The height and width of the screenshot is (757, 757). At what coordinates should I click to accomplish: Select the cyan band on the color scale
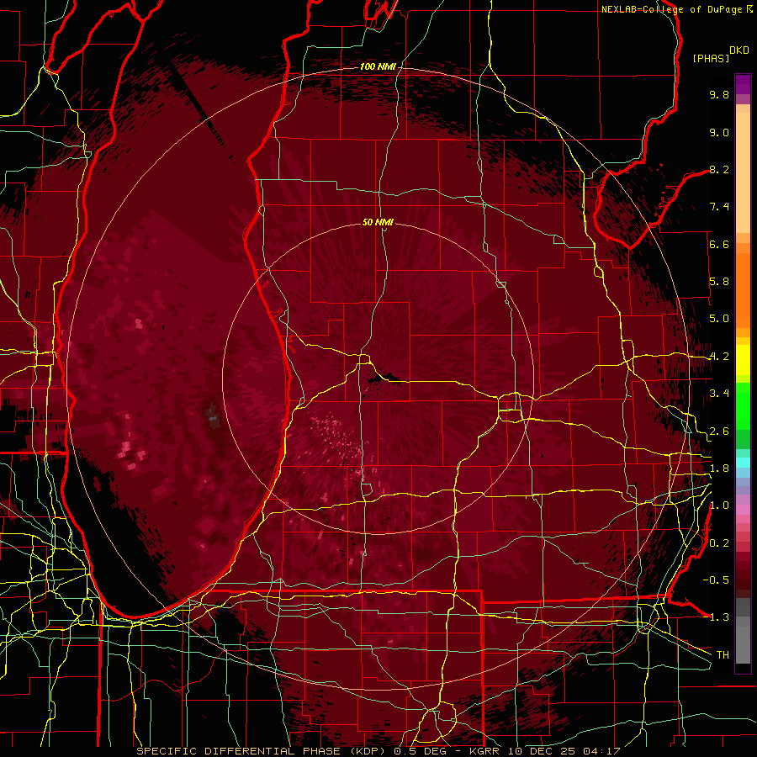(743, 462)
